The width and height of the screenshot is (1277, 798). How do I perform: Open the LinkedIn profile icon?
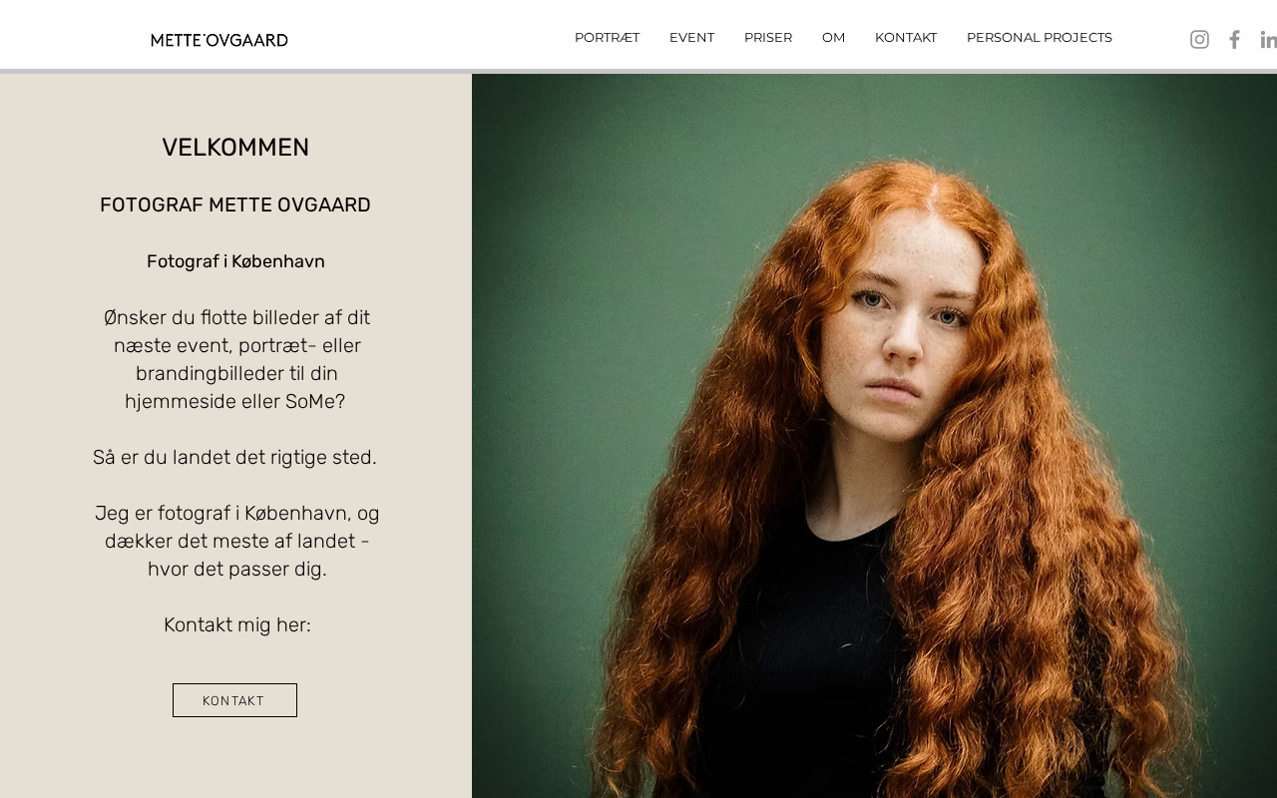click(1268, 39)
